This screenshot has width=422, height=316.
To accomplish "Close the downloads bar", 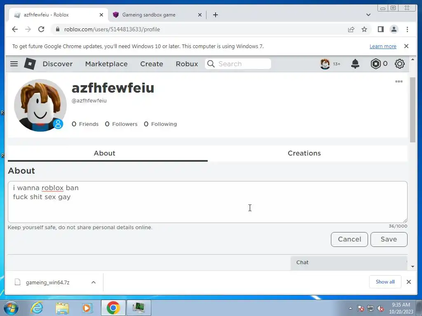I will 408,281.
